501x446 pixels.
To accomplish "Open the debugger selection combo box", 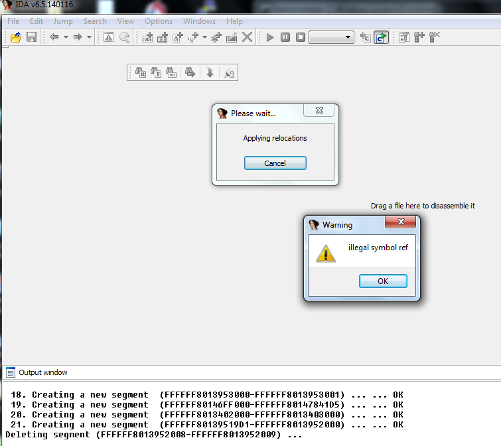I will pos(331,37).
